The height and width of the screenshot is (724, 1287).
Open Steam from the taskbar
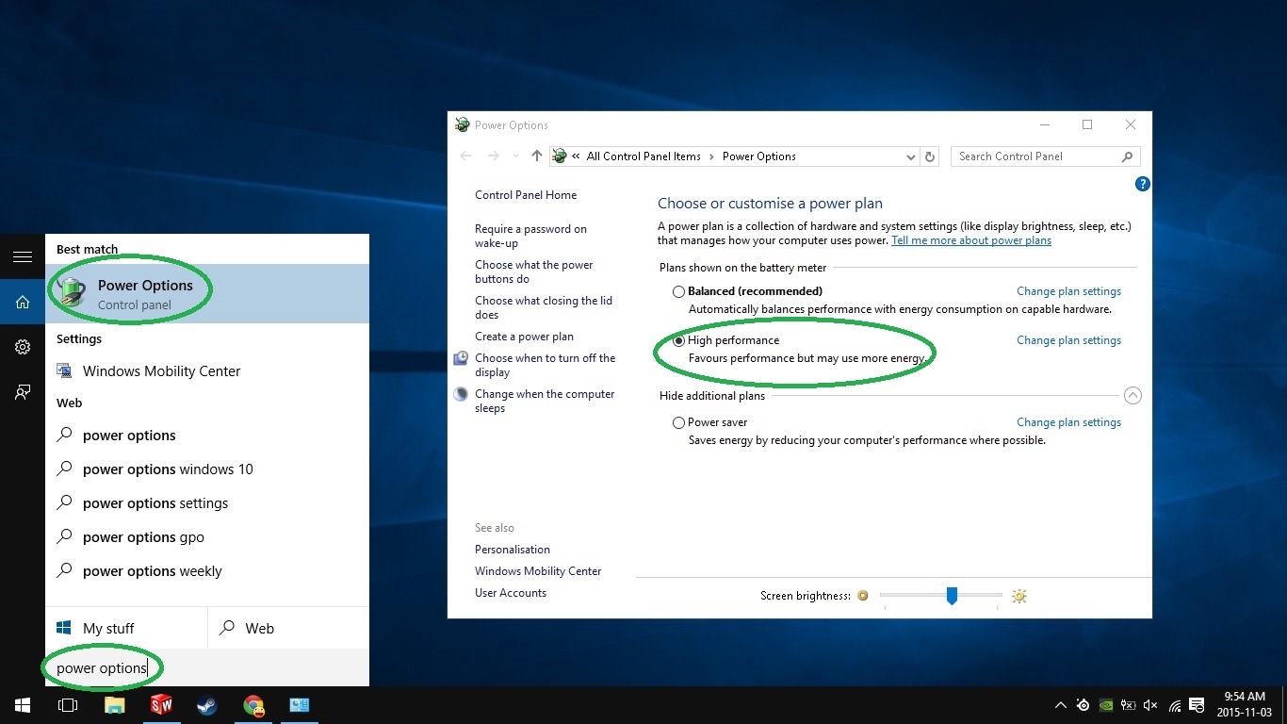(206, 705)
